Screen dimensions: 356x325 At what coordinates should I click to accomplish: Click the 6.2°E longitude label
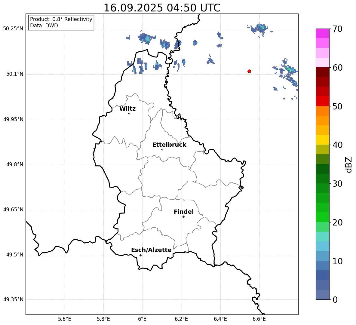181,319
